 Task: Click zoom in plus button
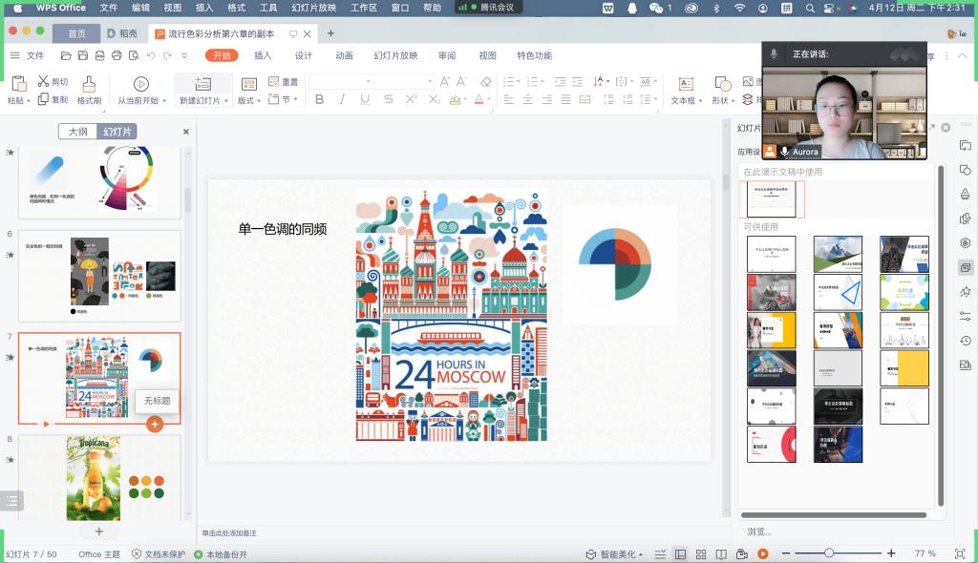click(891, 553)
